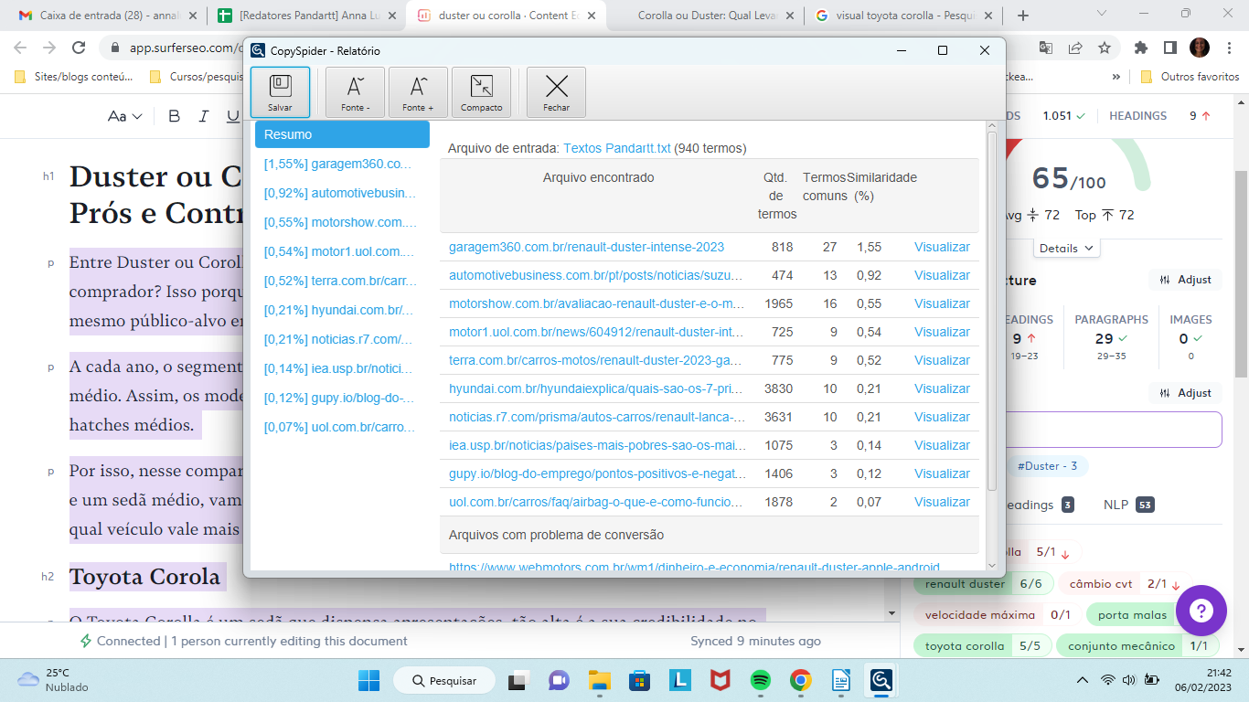Open the [0,21%] hyundai.com.br sidebar entry
Viewport: 1249px width, 702px height.
coord(338,310)
